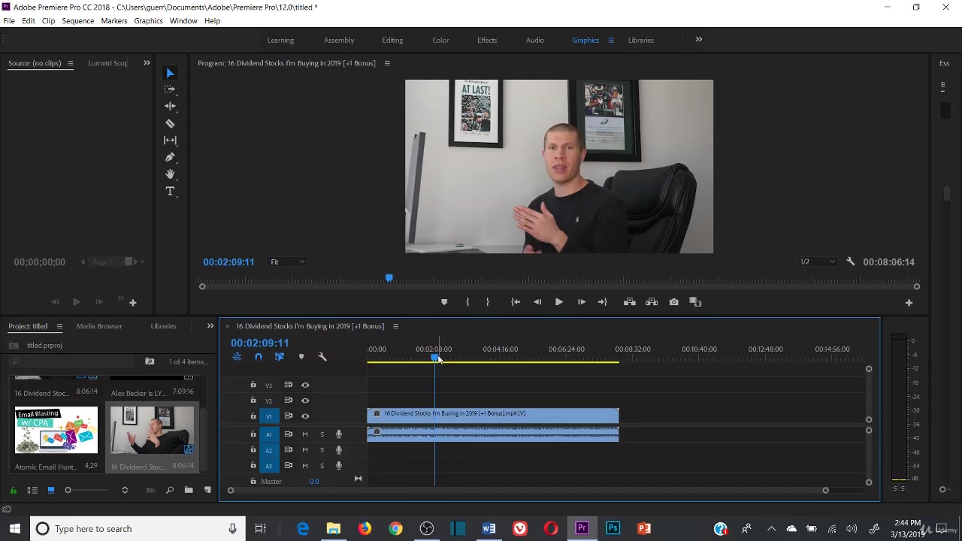Click Program monitor playhead on scrubber
Image resolution: width=962 pixels, height=541 pixels.
click(389, 279)
